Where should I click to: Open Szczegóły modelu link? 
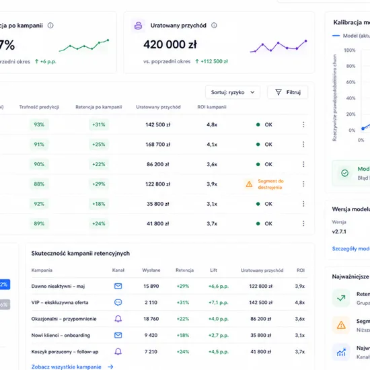(351, 249)
